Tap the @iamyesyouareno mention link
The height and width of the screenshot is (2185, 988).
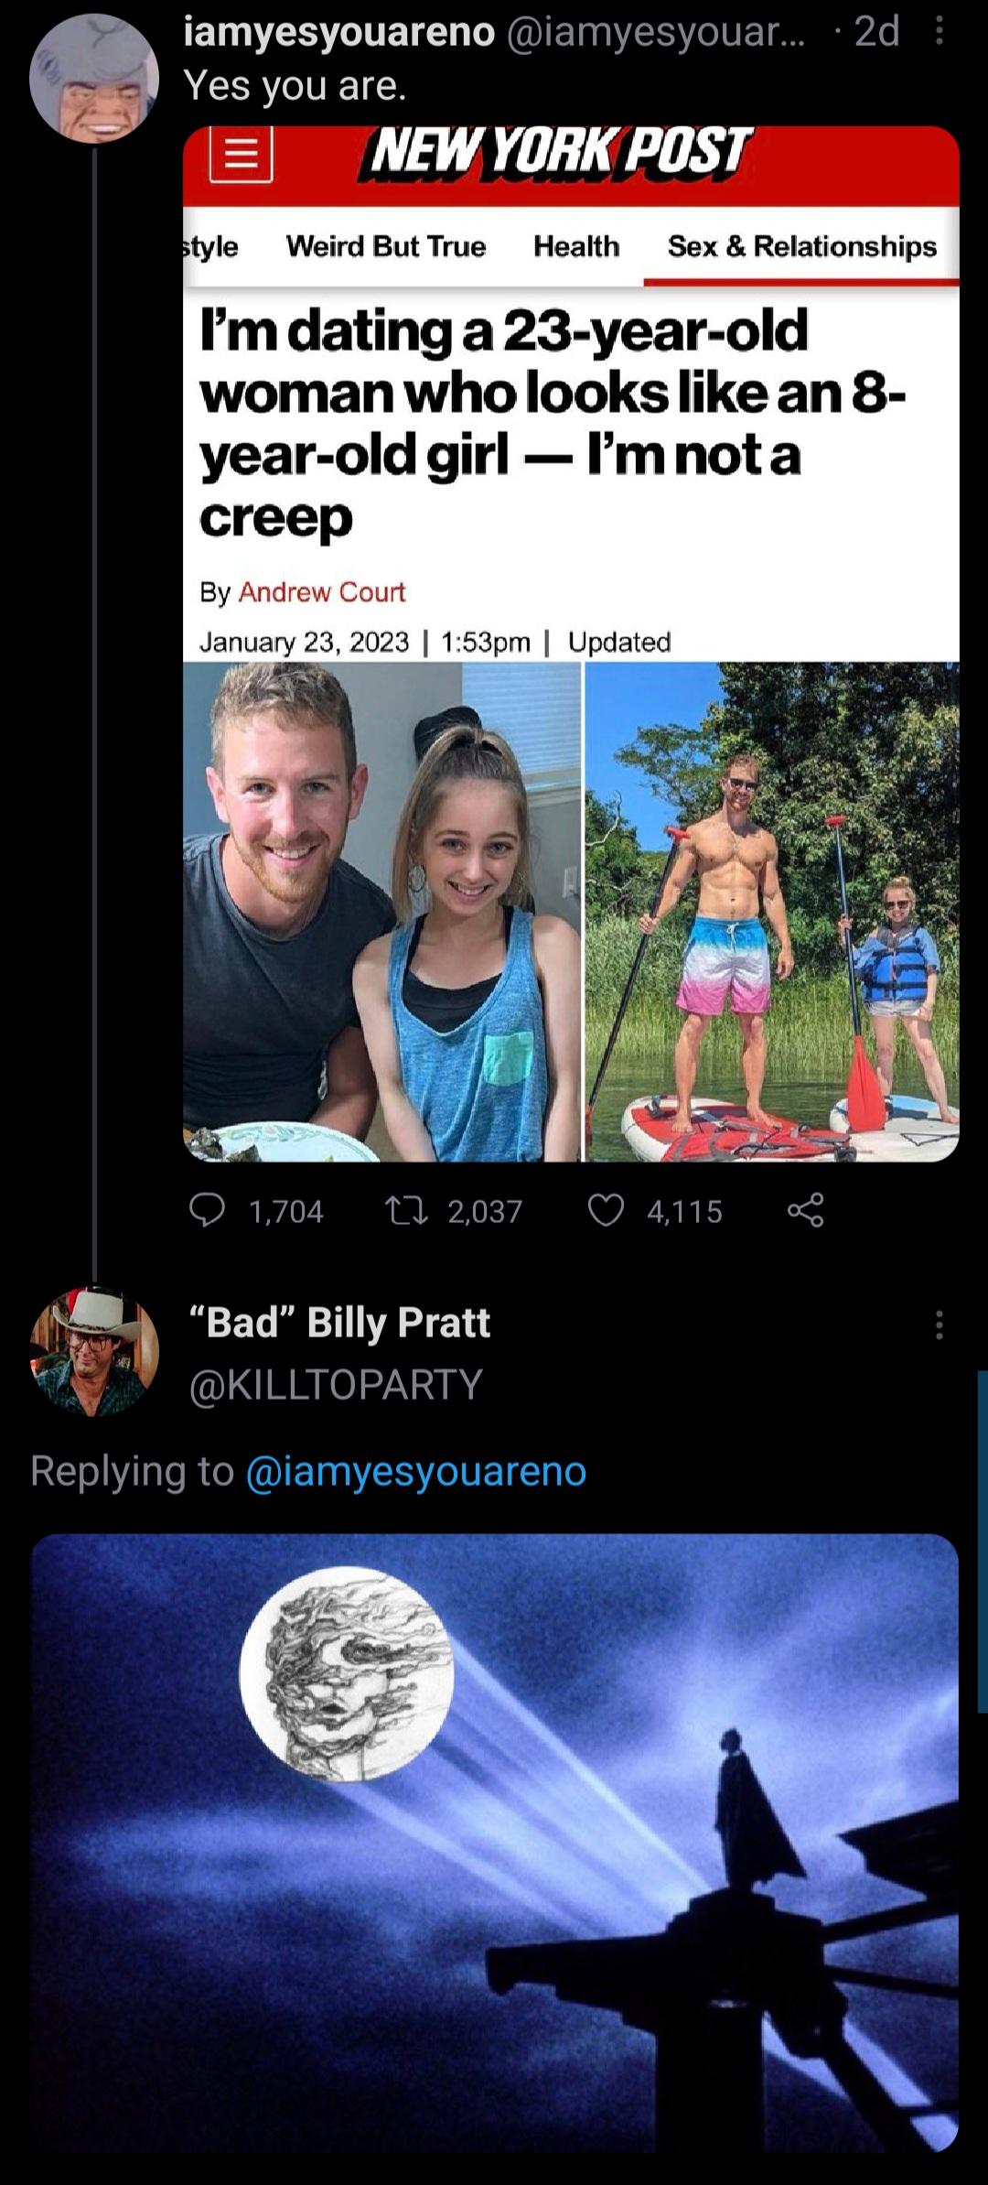416,1471
